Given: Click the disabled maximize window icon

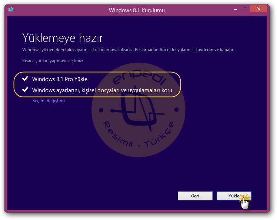Looking at the screenshot, I should pyautogui.click(x=246, y=9).
